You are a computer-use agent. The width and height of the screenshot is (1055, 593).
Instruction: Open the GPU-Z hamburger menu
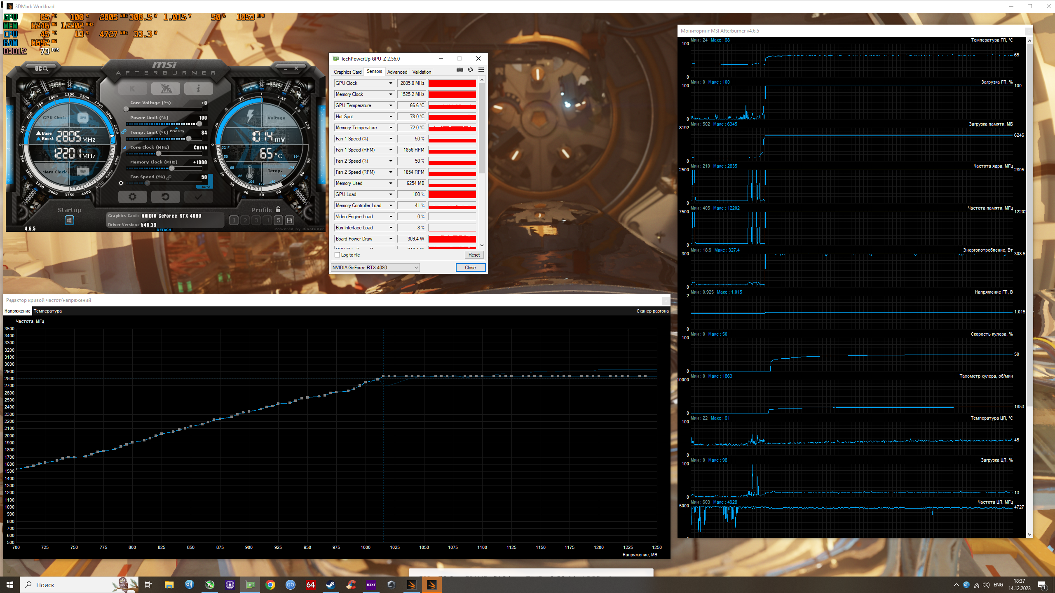481,70
